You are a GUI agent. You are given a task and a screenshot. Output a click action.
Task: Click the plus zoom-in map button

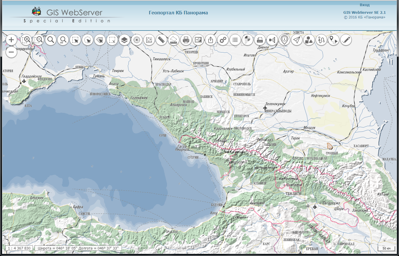11,40
